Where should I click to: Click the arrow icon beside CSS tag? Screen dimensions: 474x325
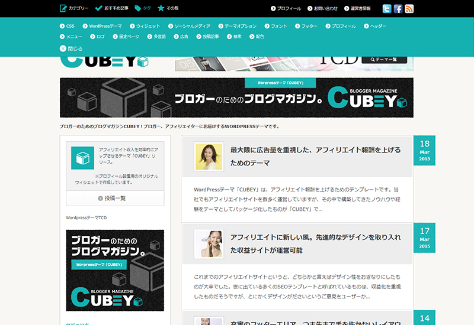62,26
